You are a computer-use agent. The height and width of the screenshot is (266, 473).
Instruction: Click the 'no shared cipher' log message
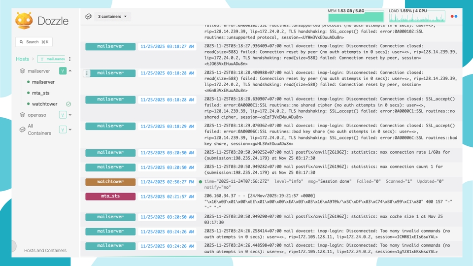coord(330,108)
